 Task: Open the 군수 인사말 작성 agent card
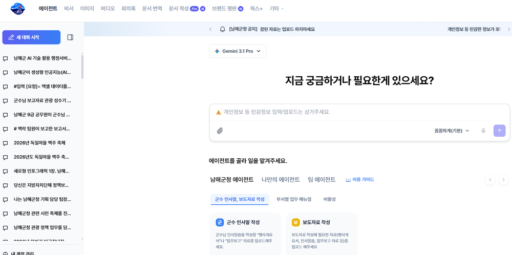(246, 234)
